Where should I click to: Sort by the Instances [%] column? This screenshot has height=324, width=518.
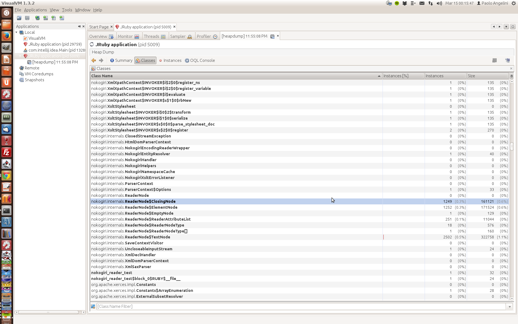[x=403, y=76]
